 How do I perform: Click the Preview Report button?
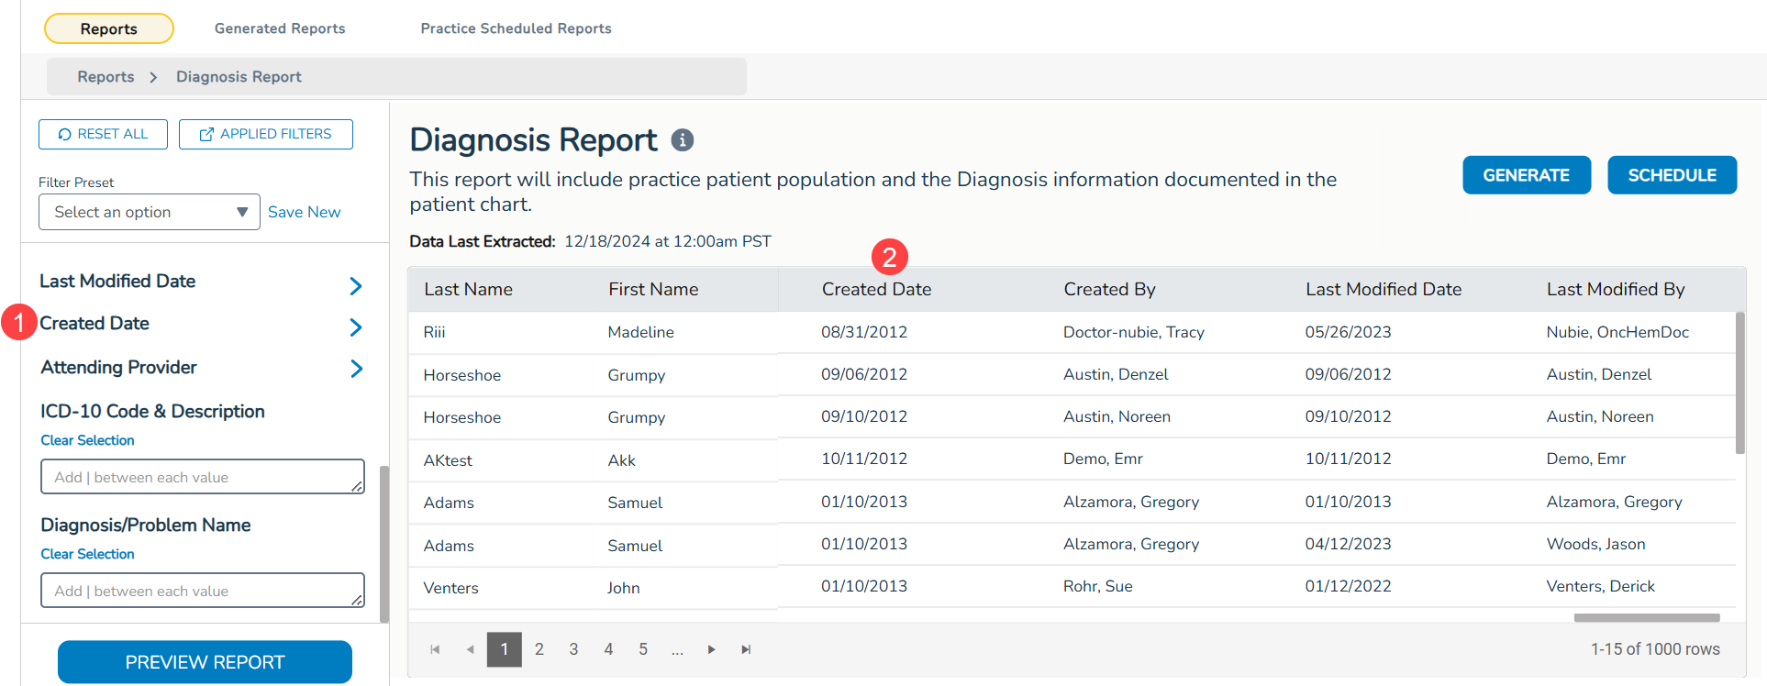pyautogui.click(x=205, y=662)
